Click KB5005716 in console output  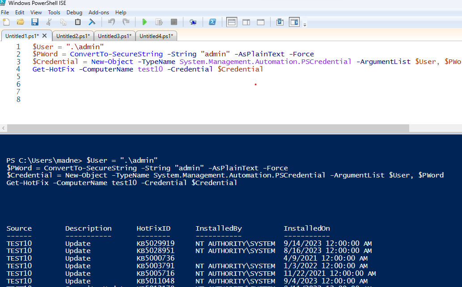[x=156, y=274]
